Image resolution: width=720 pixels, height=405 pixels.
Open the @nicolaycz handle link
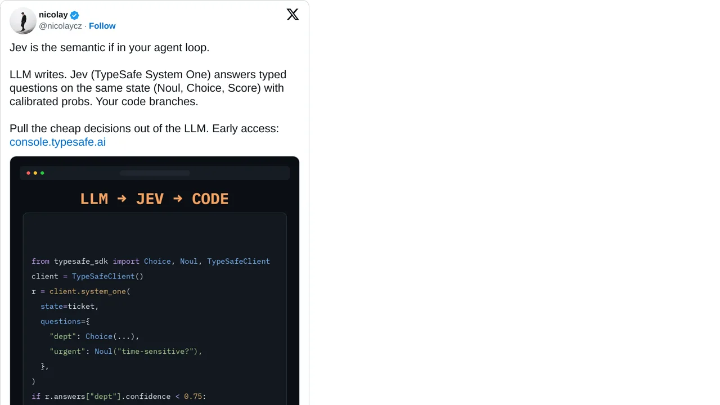coord(60,26)
